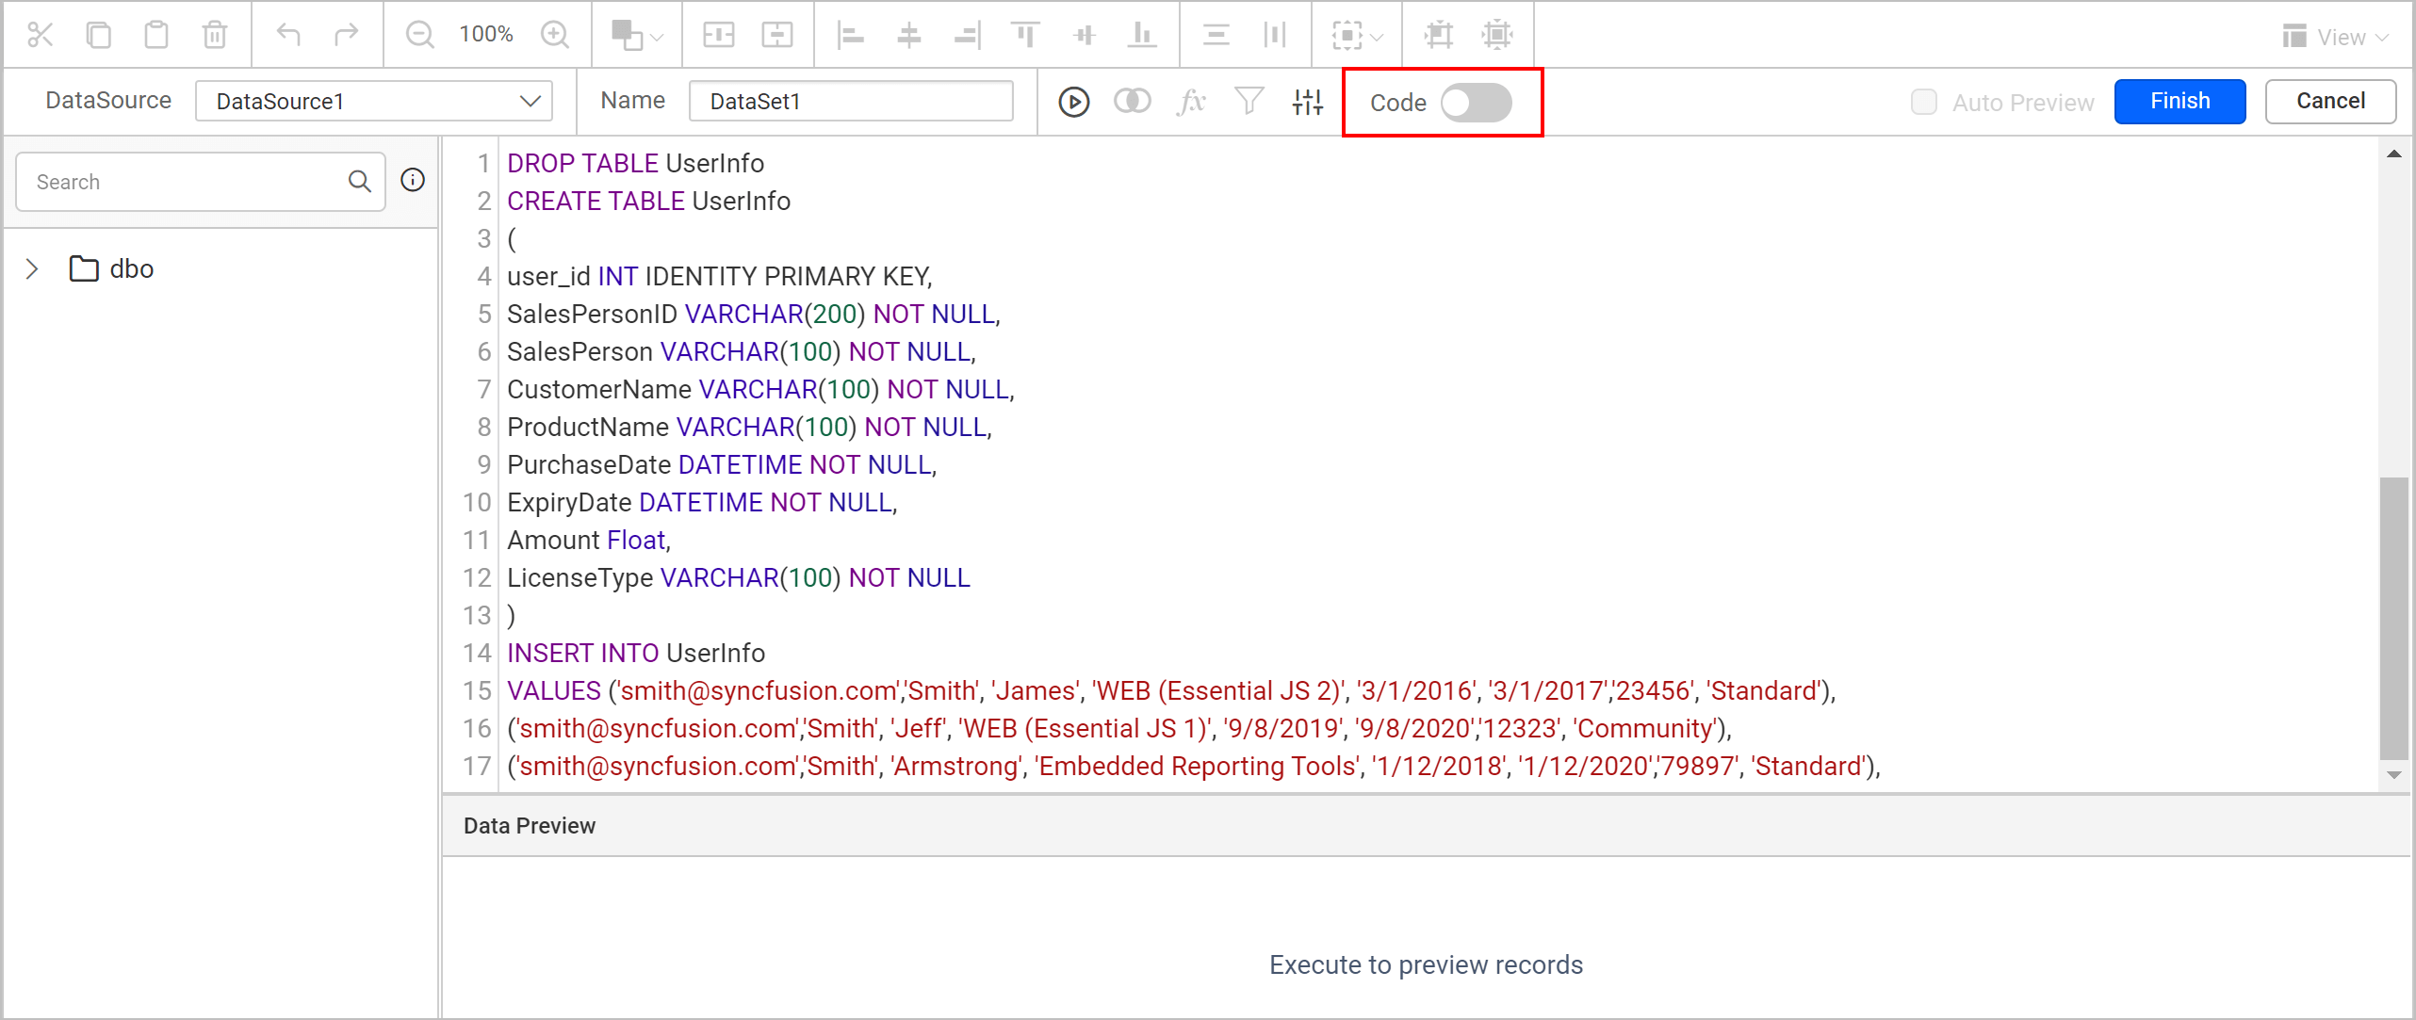2416x1020 pixels.
Task: Open the DataSource1 dropdown
Action: coord(374,101)
